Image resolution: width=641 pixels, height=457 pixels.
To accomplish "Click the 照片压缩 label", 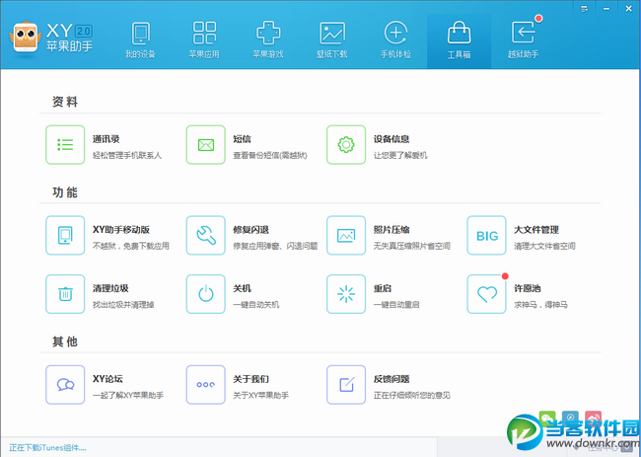I will (392, 230).
